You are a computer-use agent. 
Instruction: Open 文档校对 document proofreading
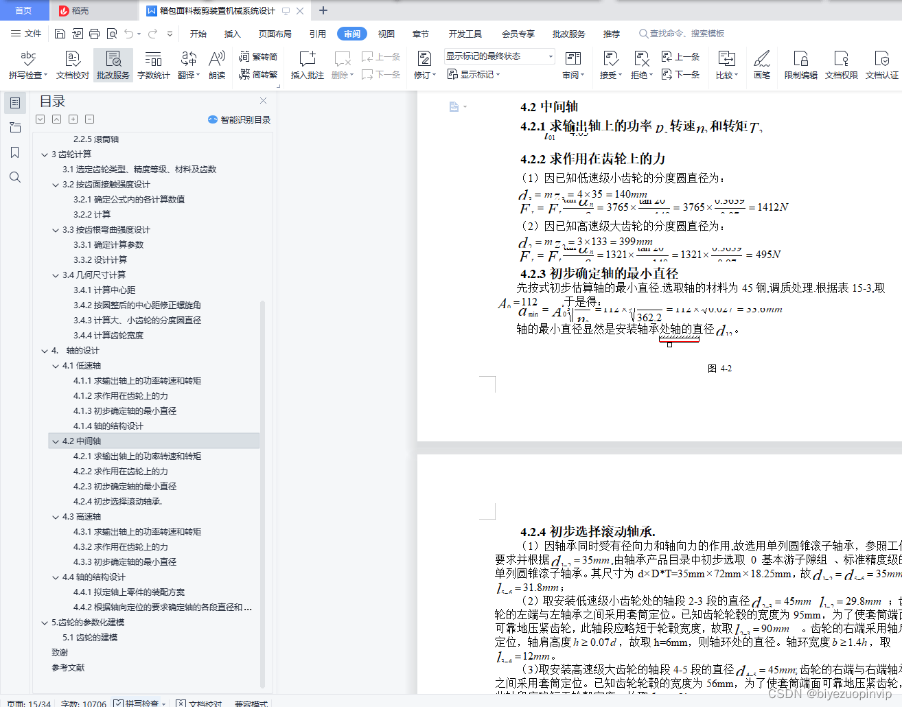[x=73, y=65]
